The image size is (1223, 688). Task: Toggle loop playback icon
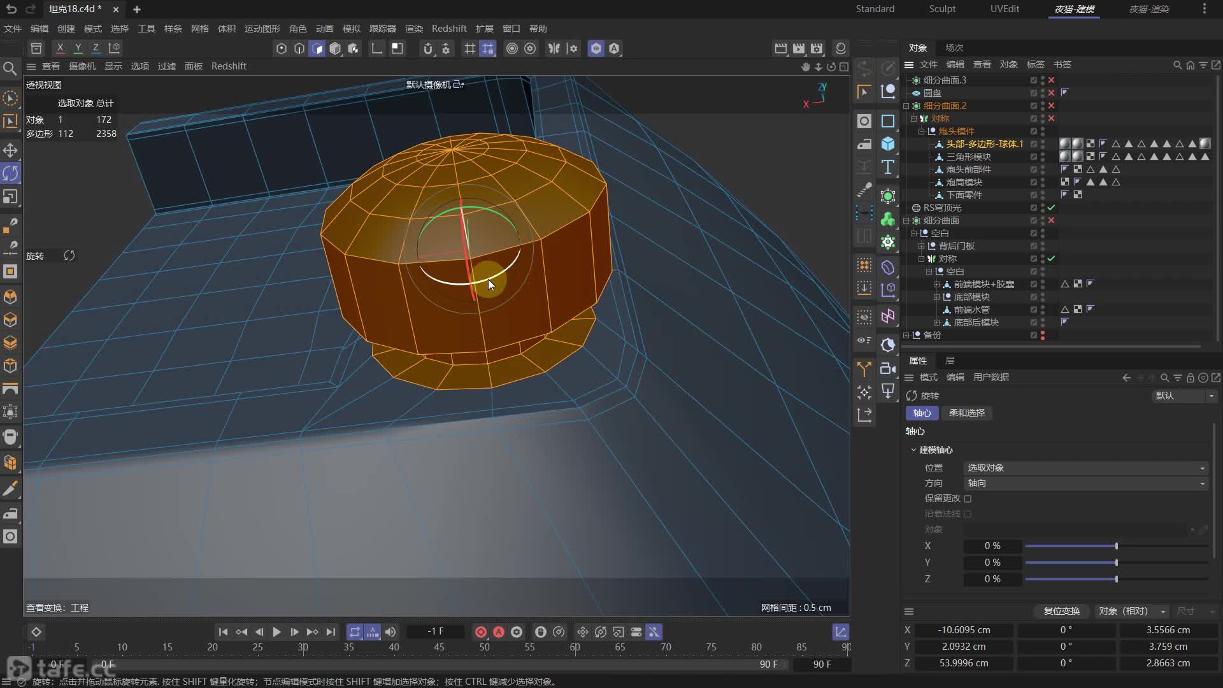[x=355, y=632]
